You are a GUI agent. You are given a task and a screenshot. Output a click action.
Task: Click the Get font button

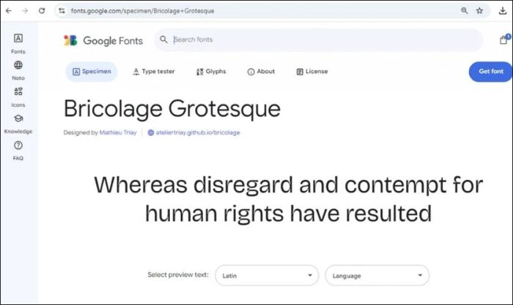tap(490, 72)
